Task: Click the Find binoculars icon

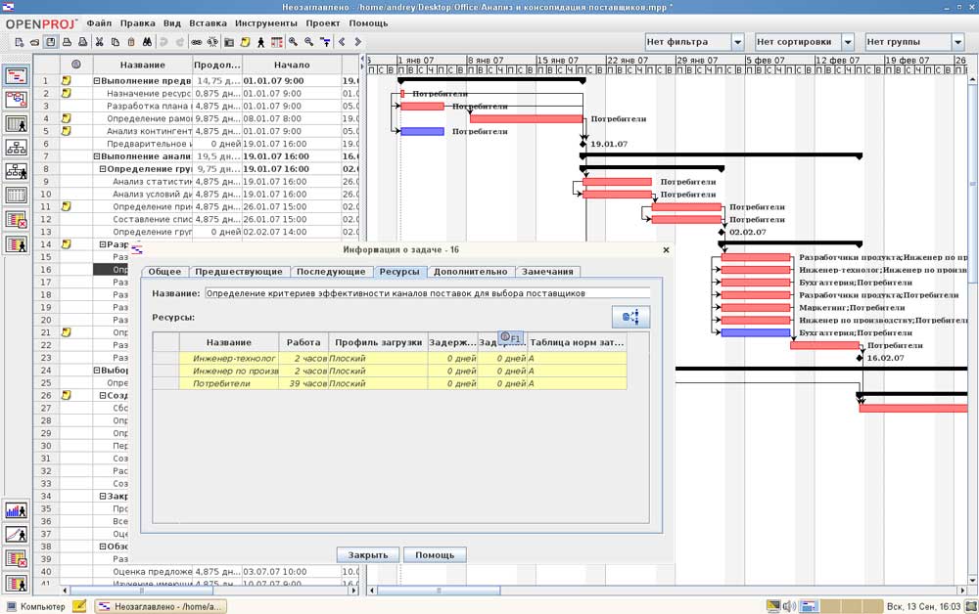Action: (x=146, y=42)
